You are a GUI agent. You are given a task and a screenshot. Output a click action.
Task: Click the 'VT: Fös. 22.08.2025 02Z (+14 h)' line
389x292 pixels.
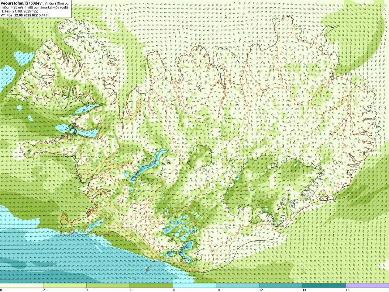click(x=25, y=15)
